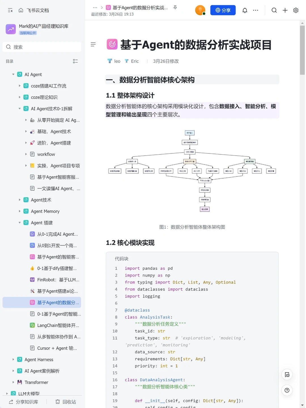This screenshot has width=306, height=408.
Task: Toggle the document outline icon left of the title
Action: click(x=93, y=44)
